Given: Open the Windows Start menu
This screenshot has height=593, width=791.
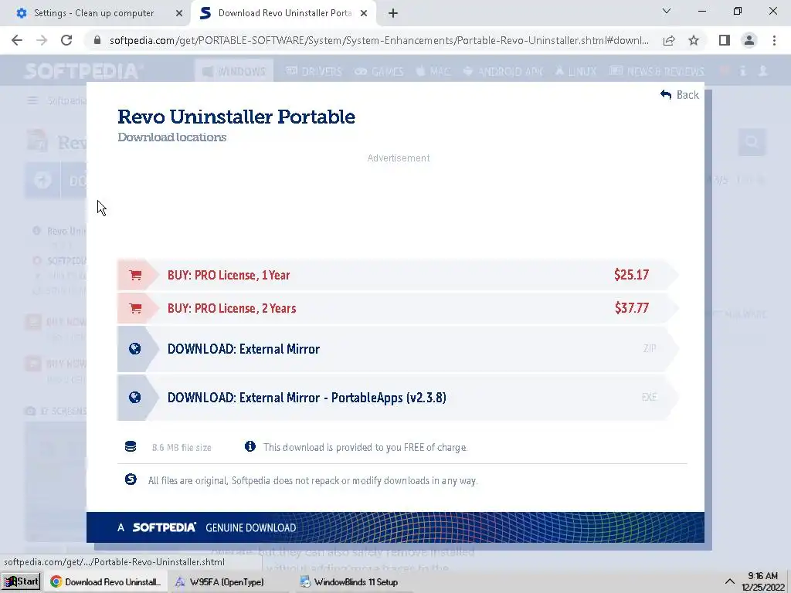Looking at the screenshot, I should [x=21, y=581].
